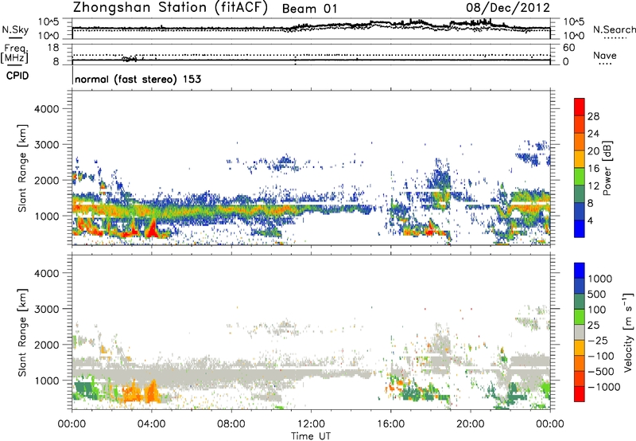Screen dimensions: 636x441
Task: Click the 'CPID' row label
Action: point(17,76)
